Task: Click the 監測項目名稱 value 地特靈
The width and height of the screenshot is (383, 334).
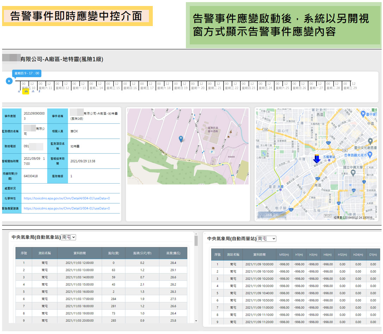Action: tap(75, 146)
